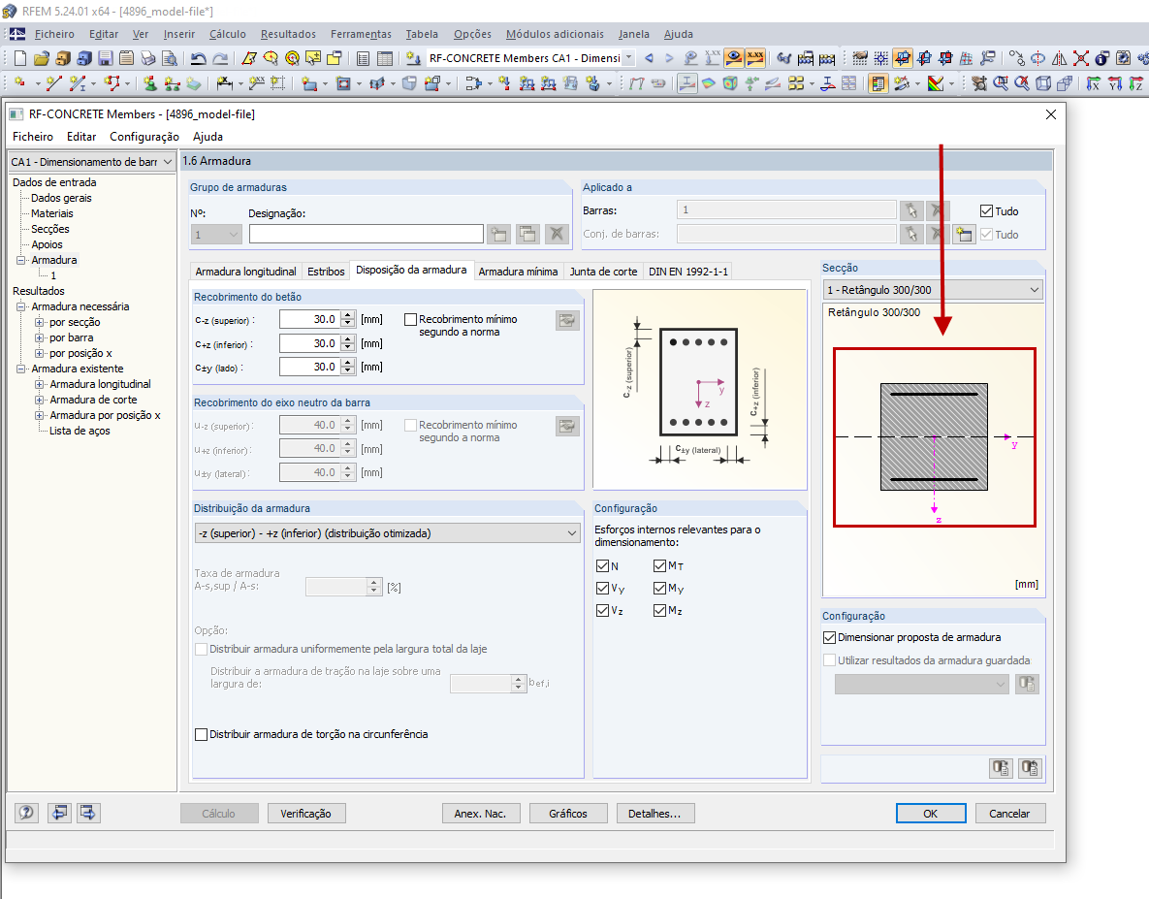Viewport: 1149px width, 899px height.
Task: Click view in Y direction icon
Action: [1115, 83]
